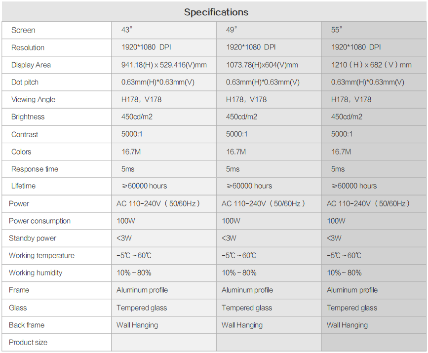The image size is (428, 353).
Task: Select the 941.18(H) x 529.416(V)mm display area
Action: tap(164, 65)
